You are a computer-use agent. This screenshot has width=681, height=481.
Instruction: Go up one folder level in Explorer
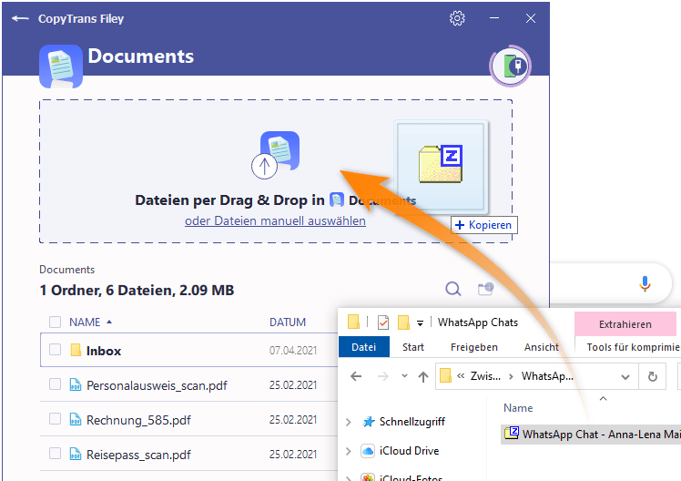click(423, 376)
